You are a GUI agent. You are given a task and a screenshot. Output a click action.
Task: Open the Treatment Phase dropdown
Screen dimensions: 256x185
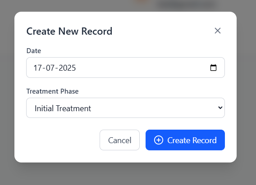coord(126,108)
